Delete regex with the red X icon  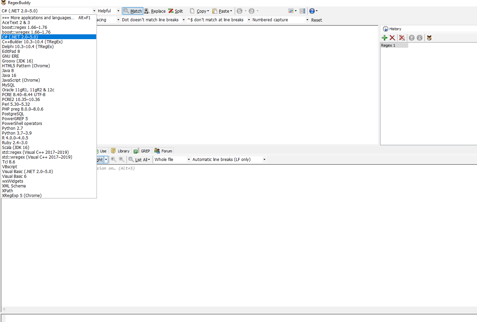[392, 38]
